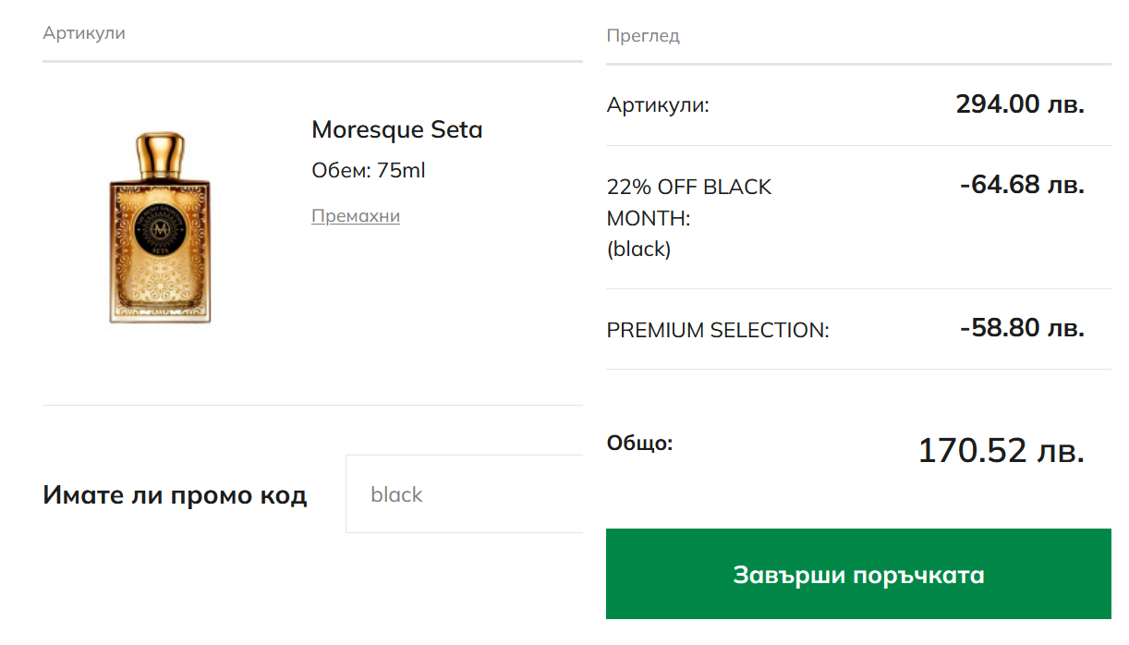Click the -64.68 лв. discount amount
The width and height of the screenshot is (1129, 645).
tap(1021, 185)
